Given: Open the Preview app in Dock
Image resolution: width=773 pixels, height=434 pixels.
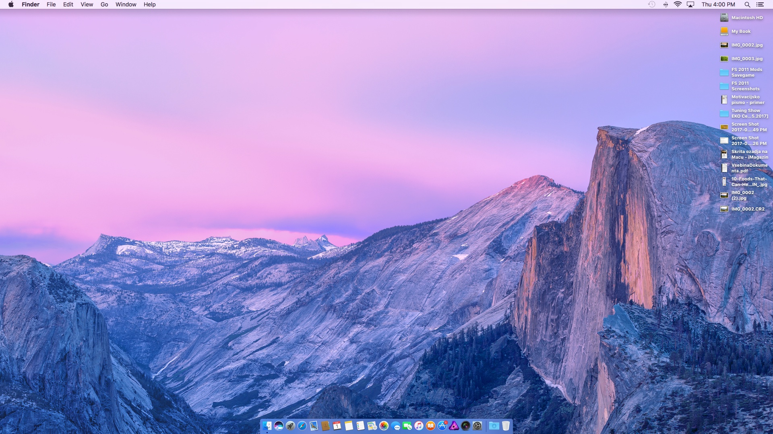Looking at the screenshot, I should tap(314, 426).
